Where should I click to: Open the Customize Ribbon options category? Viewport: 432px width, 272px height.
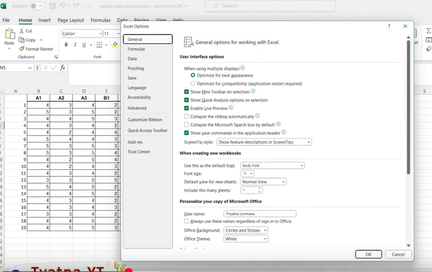pos(145,119)
